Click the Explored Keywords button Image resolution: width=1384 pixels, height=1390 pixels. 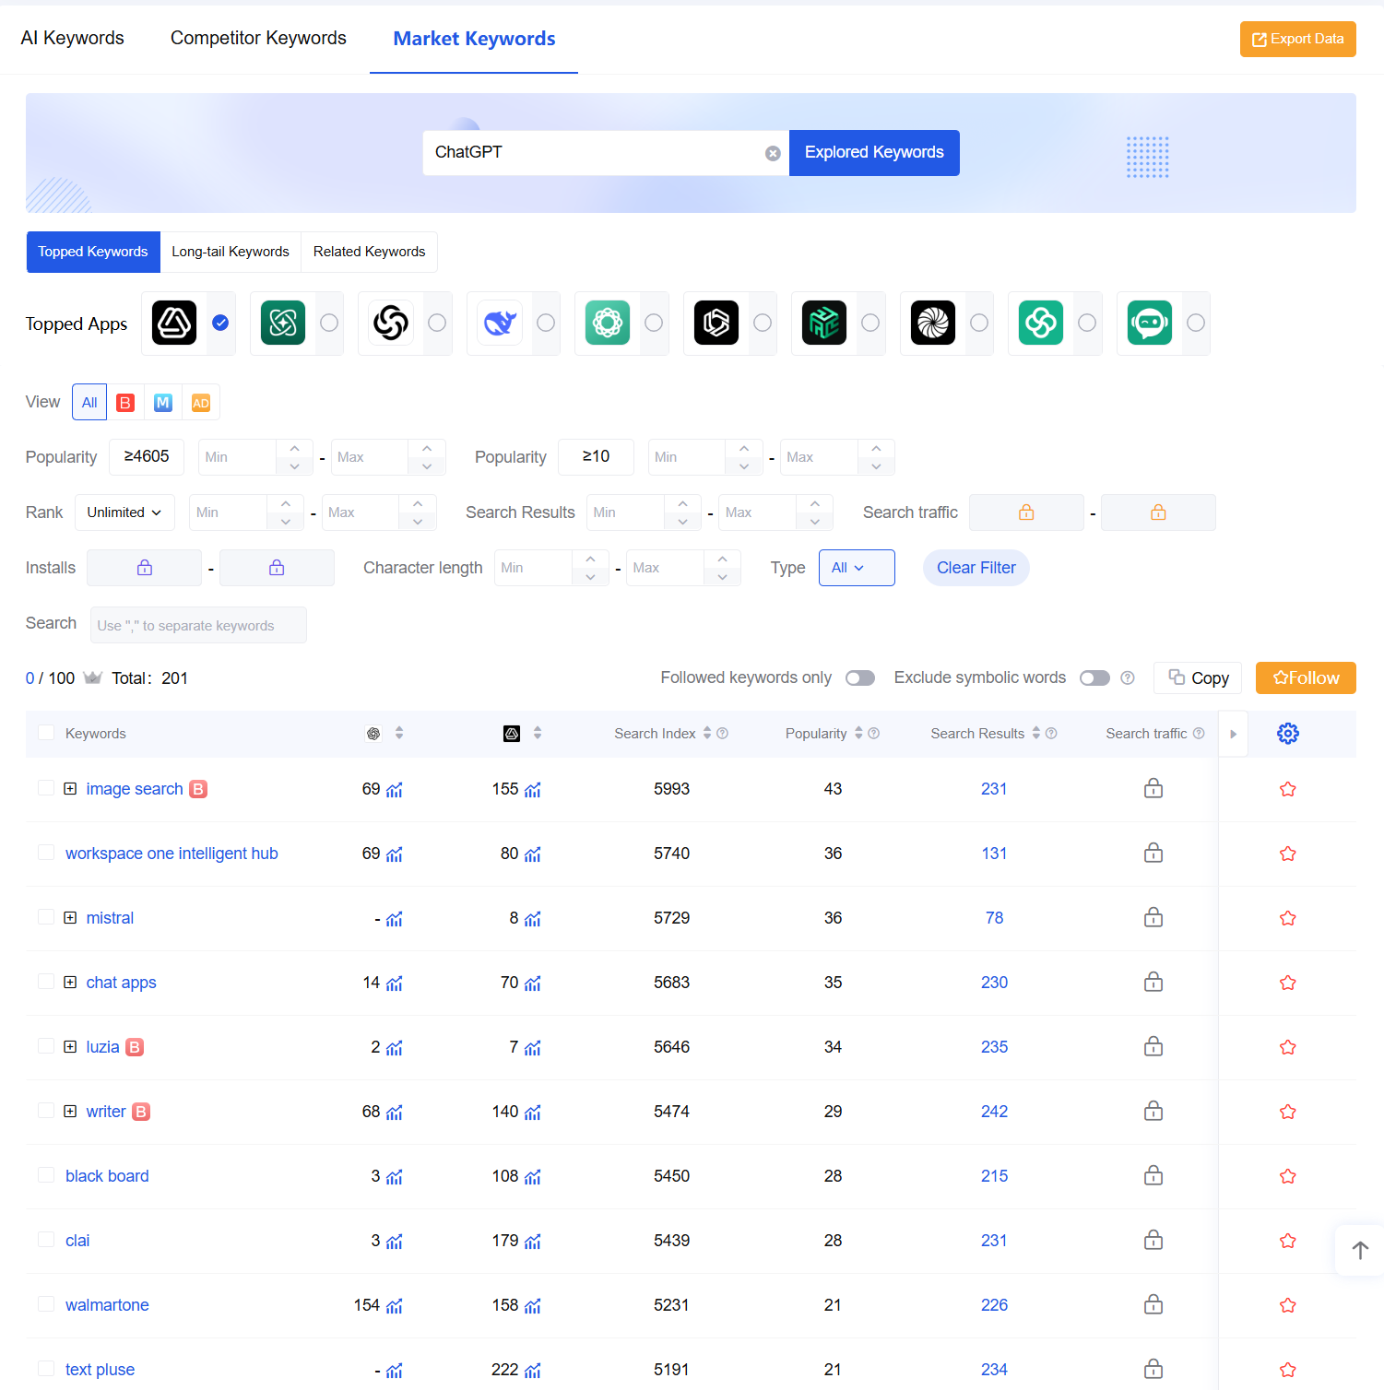coord(874,153)
